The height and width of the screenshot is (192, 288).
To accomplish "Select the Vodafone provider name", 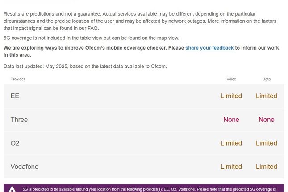I will 25,167.
